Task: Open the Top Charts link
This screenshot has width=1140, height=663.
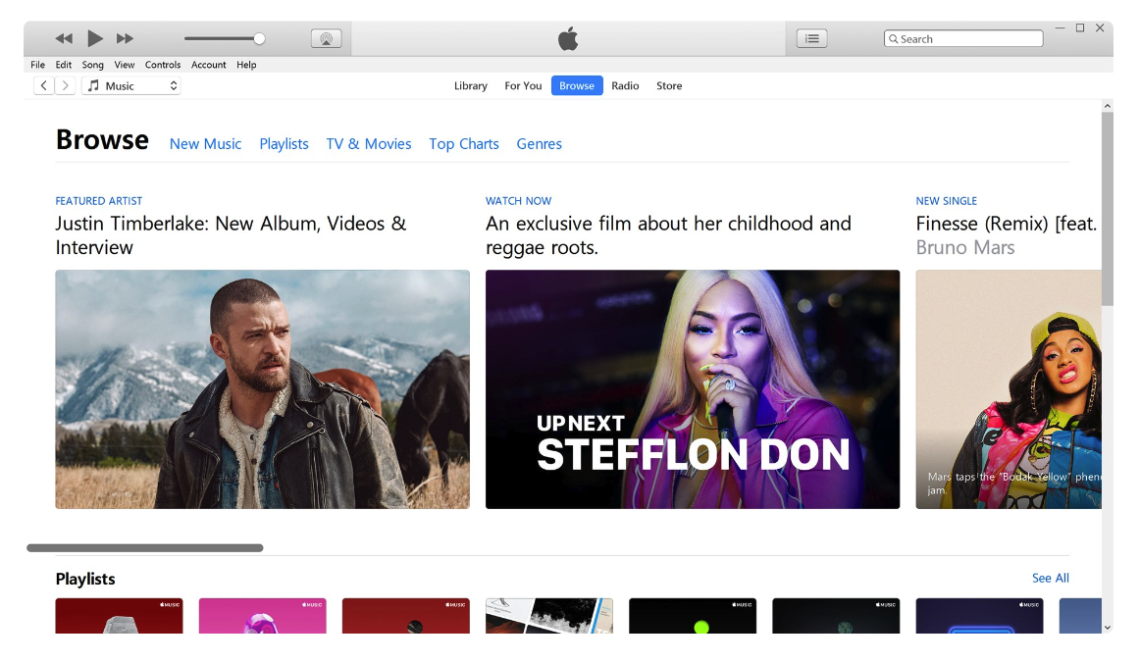Action: 464,144
